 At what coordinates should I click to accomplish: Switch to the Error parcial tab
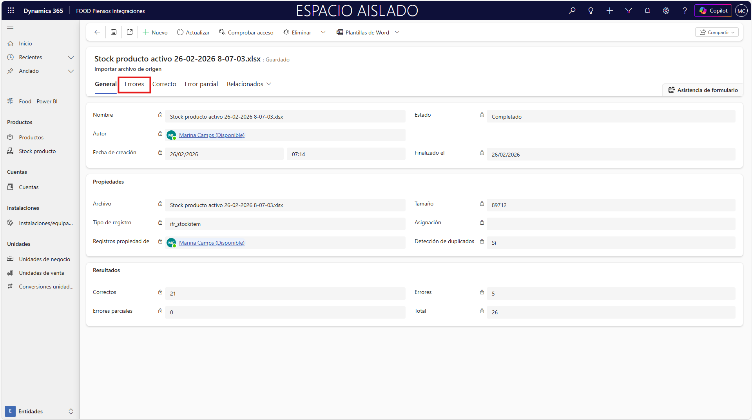click(x=201, y=84)
